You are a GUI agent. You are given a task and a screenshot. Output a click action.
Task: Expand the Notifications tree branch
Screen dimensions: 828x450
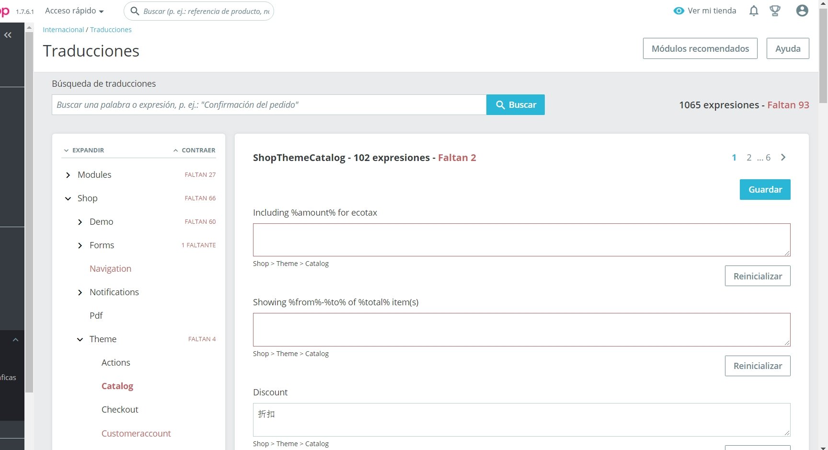click(x=80, y=292)
